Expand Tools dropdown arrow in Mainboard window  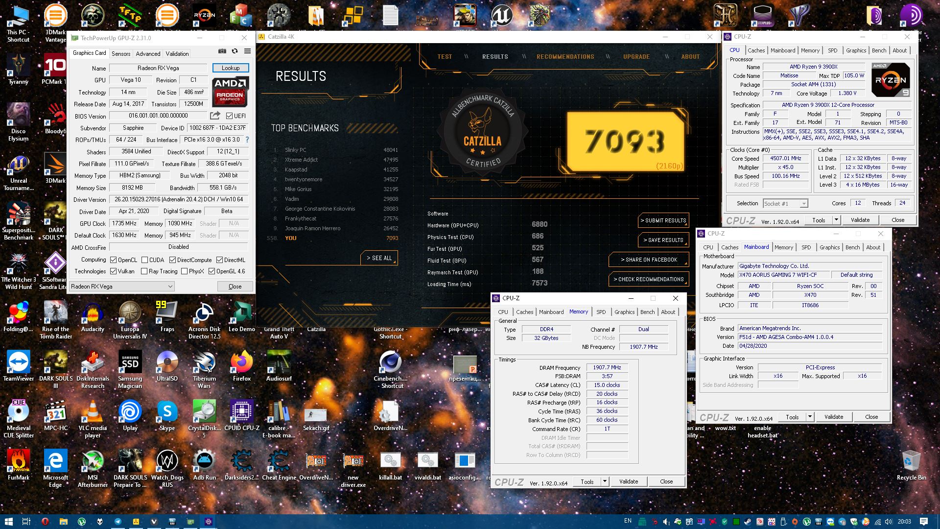tap(810, 417)
